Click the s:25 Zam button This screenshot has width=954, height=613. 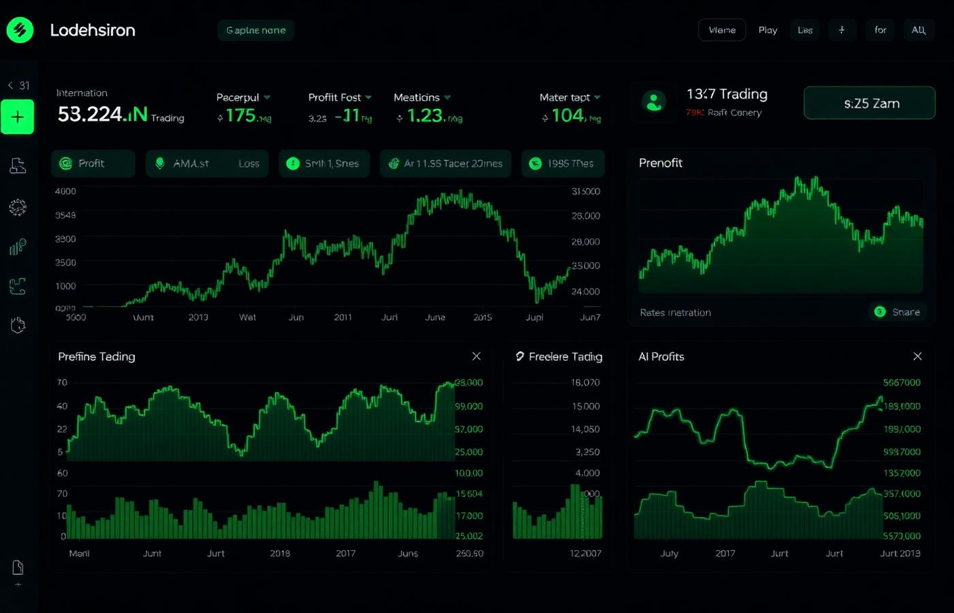[x=870, y=103]
